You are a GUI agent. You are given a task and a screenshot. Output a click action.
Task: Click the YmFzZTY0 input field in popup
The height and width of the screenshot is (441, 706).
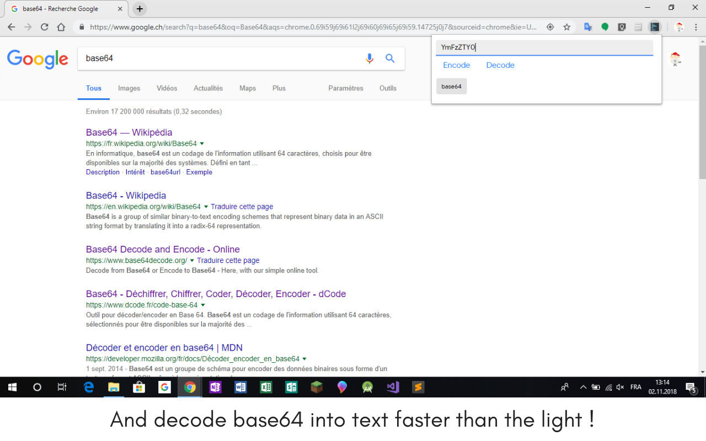click(544, 47)
